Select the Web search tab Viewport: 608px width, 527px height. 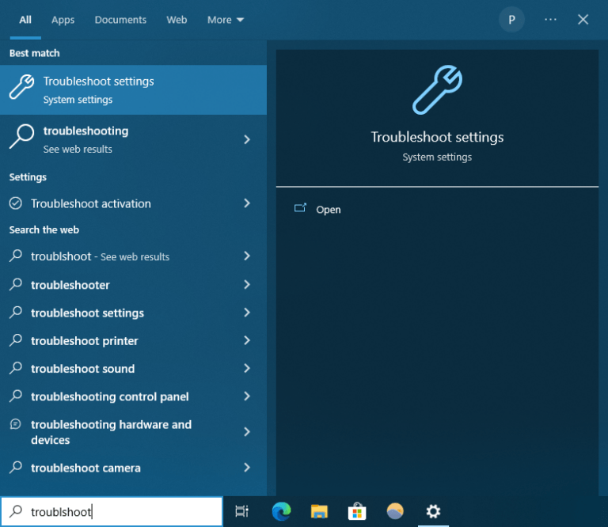pyautogui.click(x=177, y=20)
